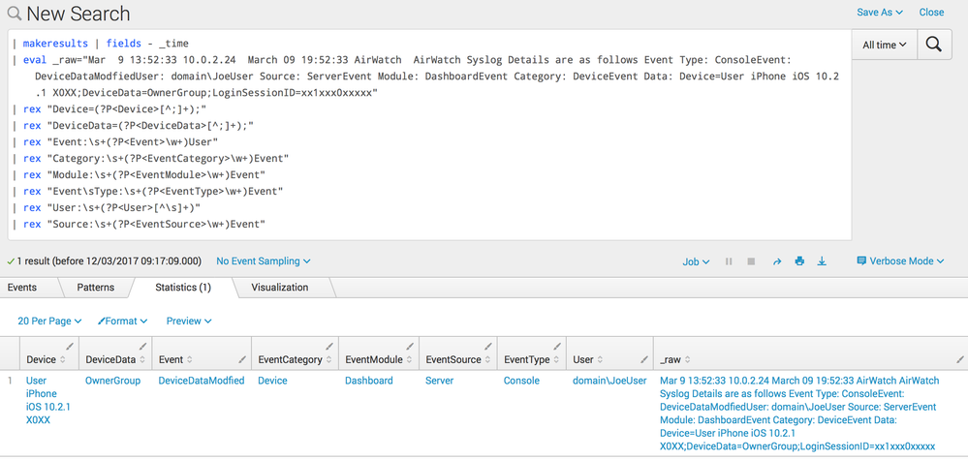Viewport: 968px width, 460px height.
Task: Open the No Event Sampling dropdown
Action: click(263, 261)
